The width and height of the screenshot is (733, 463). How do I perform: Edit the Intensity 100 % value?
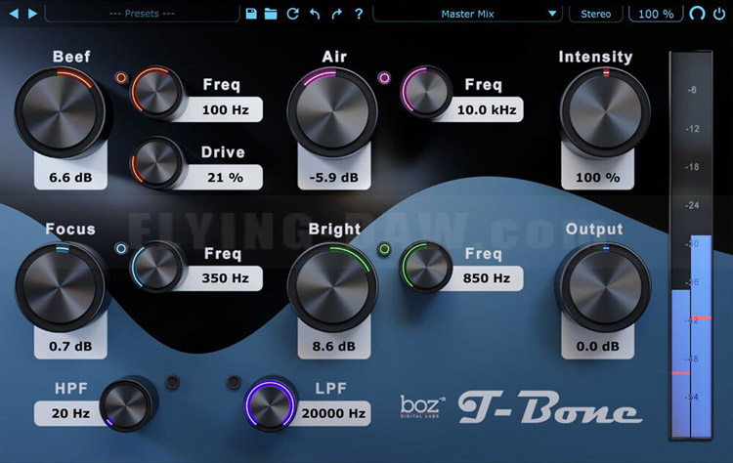pyautogui.click(x=597, y=178)
